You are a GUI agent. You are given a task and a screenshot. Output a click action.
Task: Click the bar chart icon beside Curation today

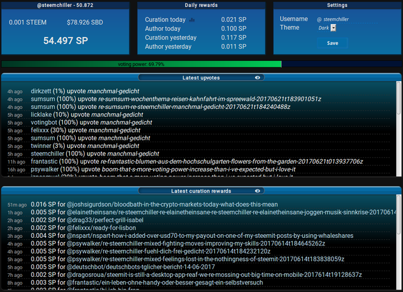click(x=191, y=20)
